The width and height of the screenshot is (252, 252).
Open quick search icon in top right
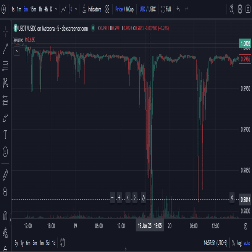231,9
